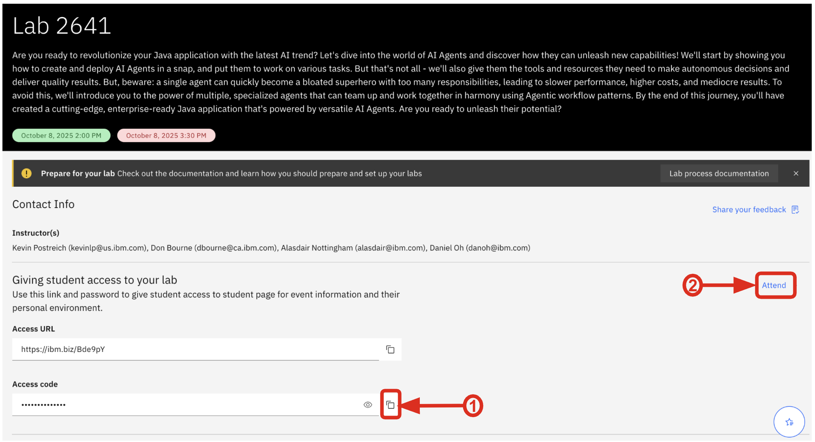Click the Attend link
The width and height of the screenshot is (815, 442).
pyautogui.click(x=774, y=285)
